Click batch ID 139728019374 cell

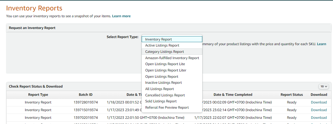click(x=86, y=102)
